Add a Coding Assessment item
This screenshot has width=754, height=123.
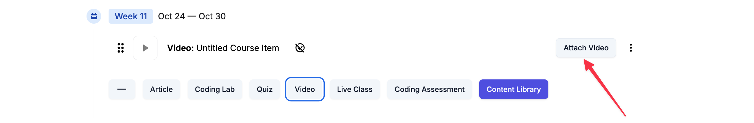[430, 89]
